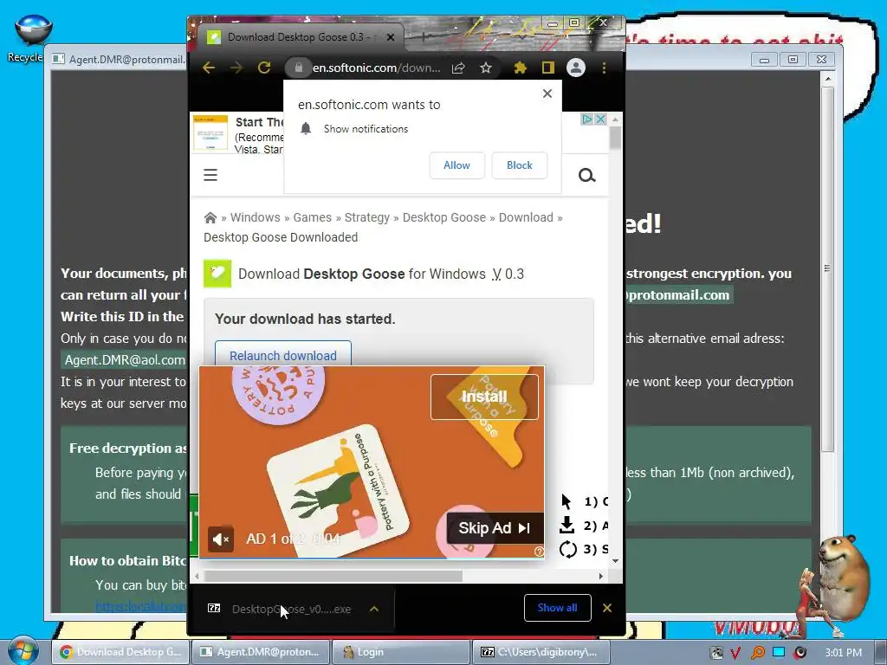Open the Windows Start button

tap(23, 651)
